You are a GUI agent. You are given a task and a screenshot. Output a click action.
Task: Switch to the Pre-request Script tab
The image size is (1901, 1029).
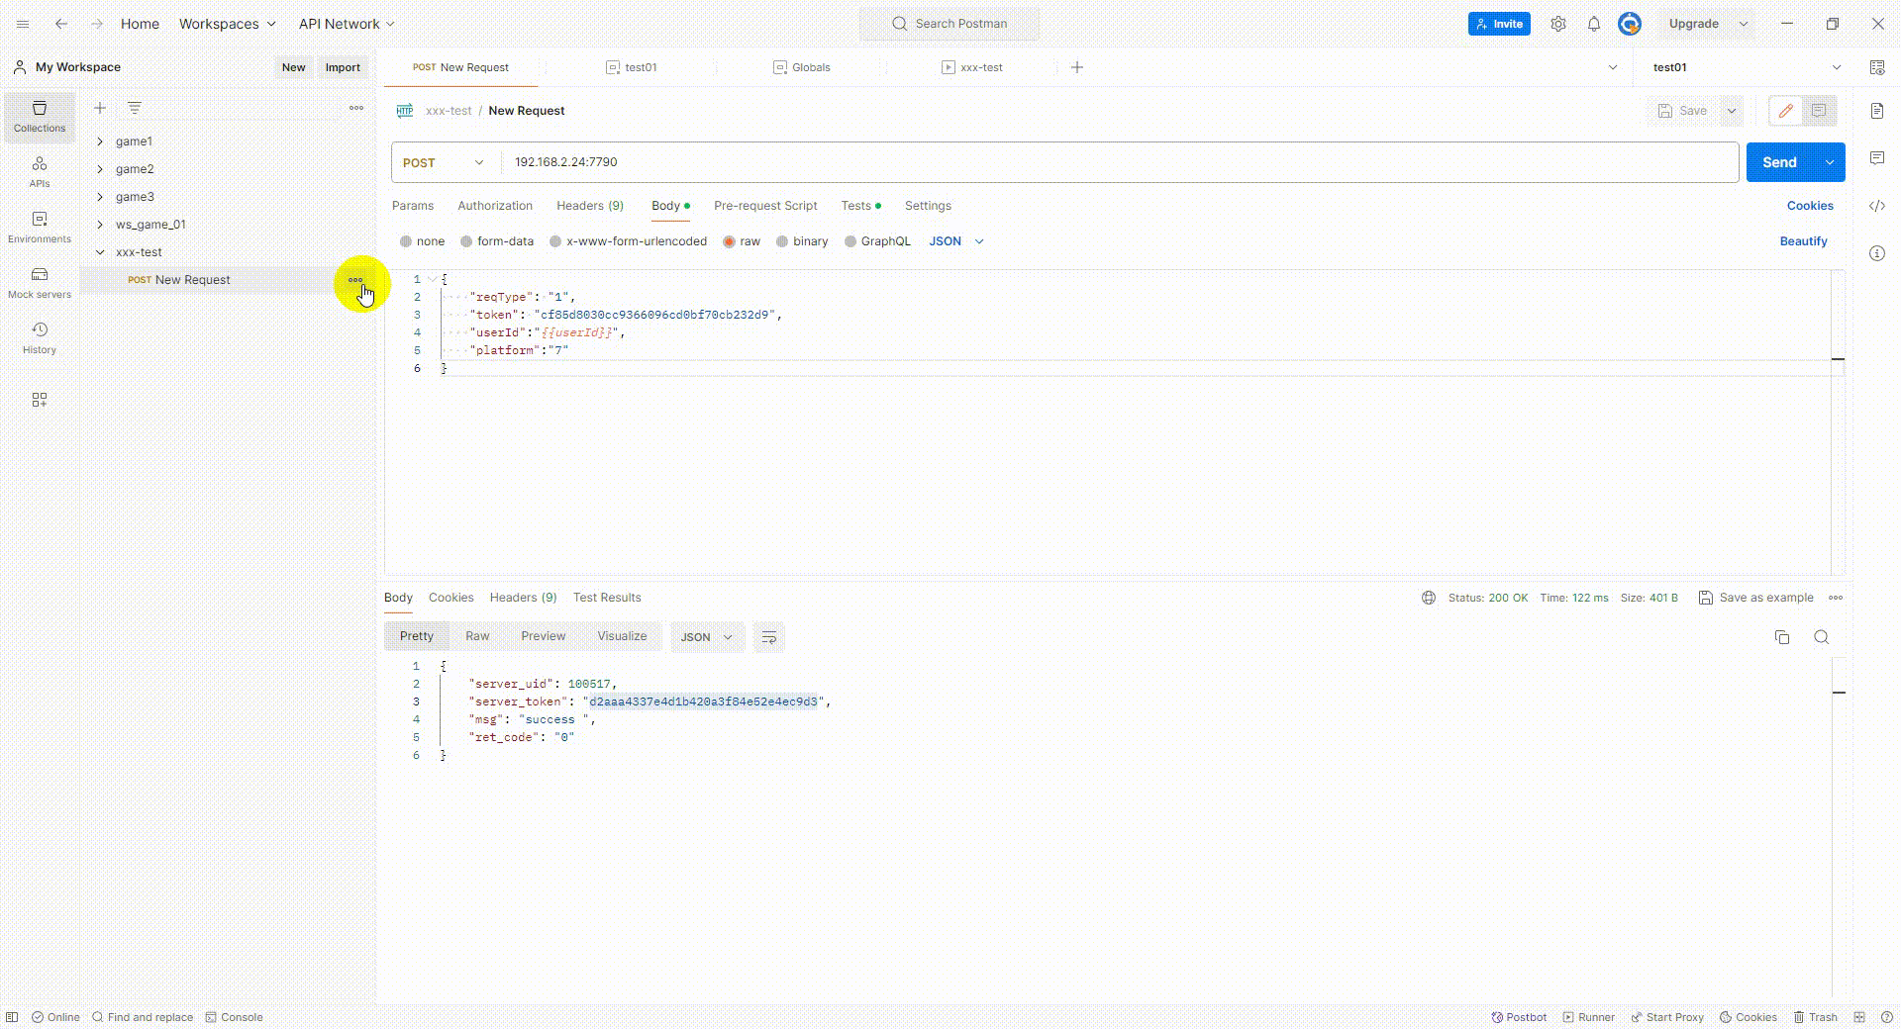(765, 206)
